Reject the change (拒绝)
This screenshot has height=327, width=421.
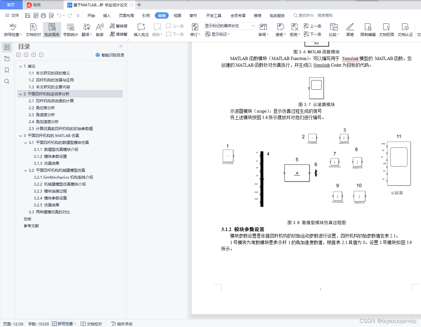[x=295, y=30]
